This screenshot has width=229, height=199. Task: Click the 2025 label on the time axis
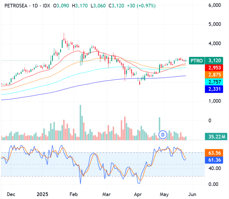click(x=42, y=194)
